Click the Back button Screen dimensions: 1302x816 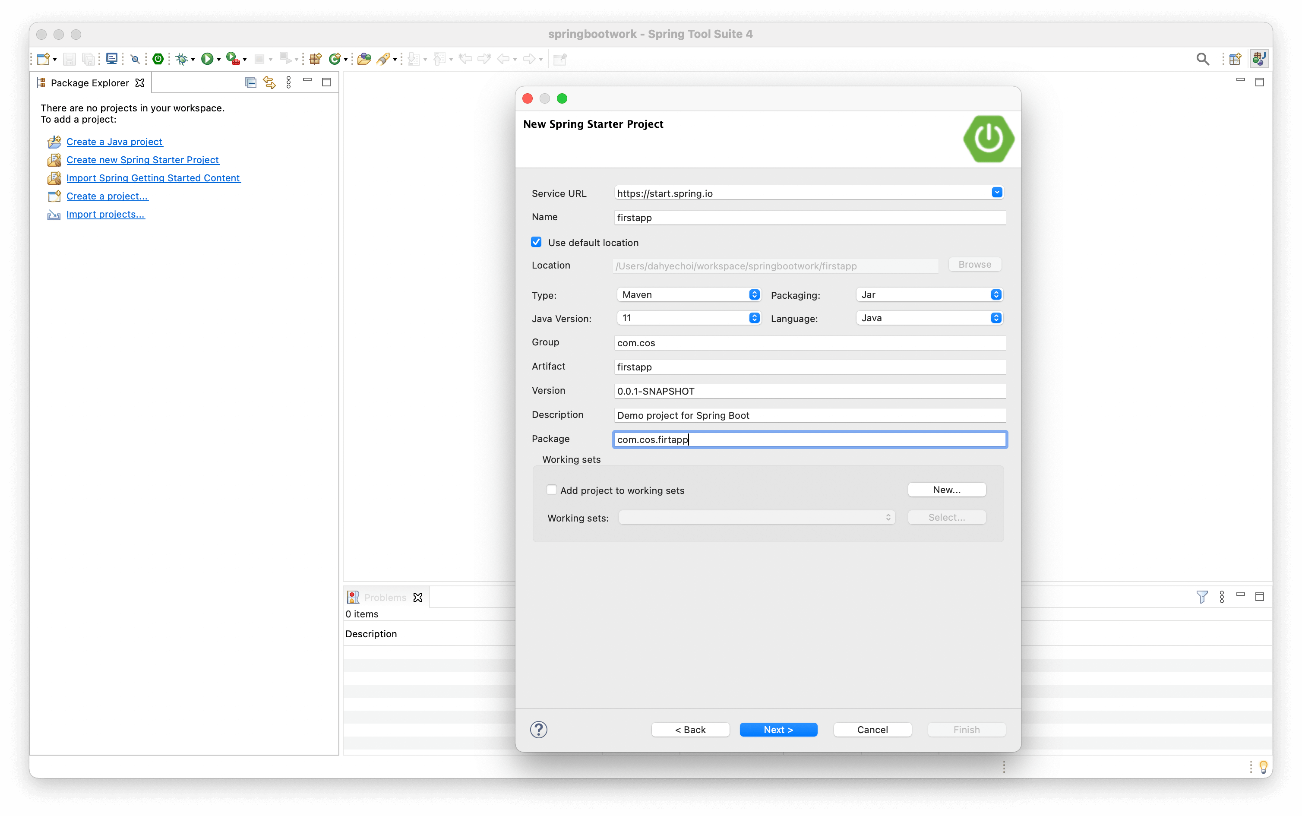(x=691, y=730)
